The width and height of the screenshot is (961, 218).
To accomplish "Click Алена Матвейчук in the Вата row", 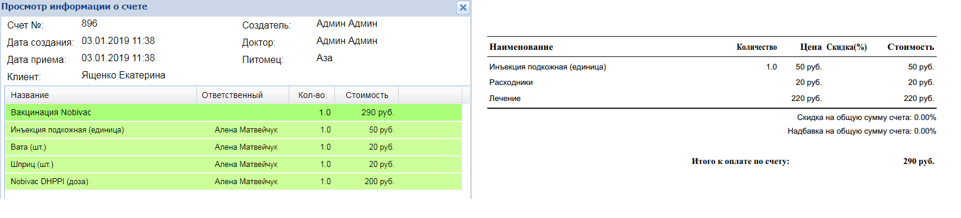I will coord(246,147).
